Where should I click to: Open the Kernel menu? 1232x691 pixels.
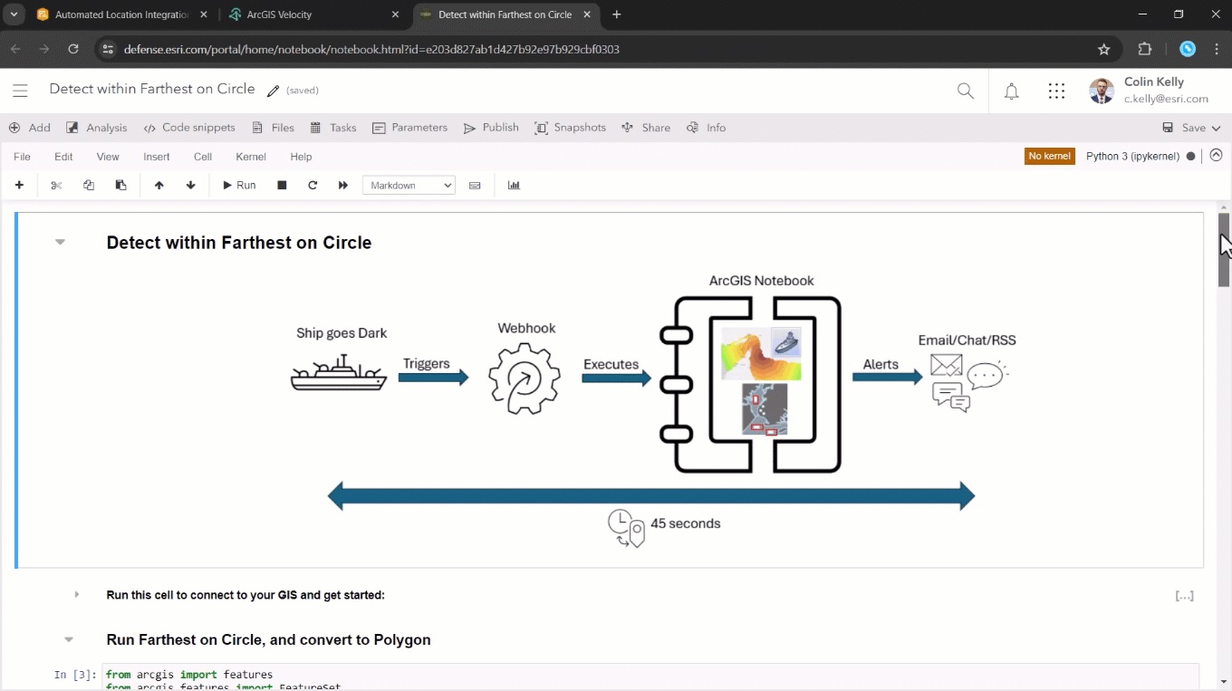click(x=250, y=156)
